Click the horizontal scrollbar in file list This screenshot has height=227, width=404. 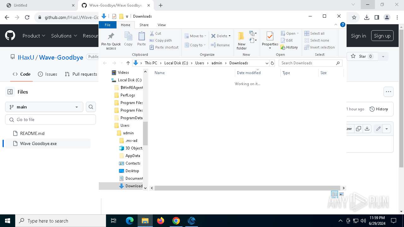point(247,188)
